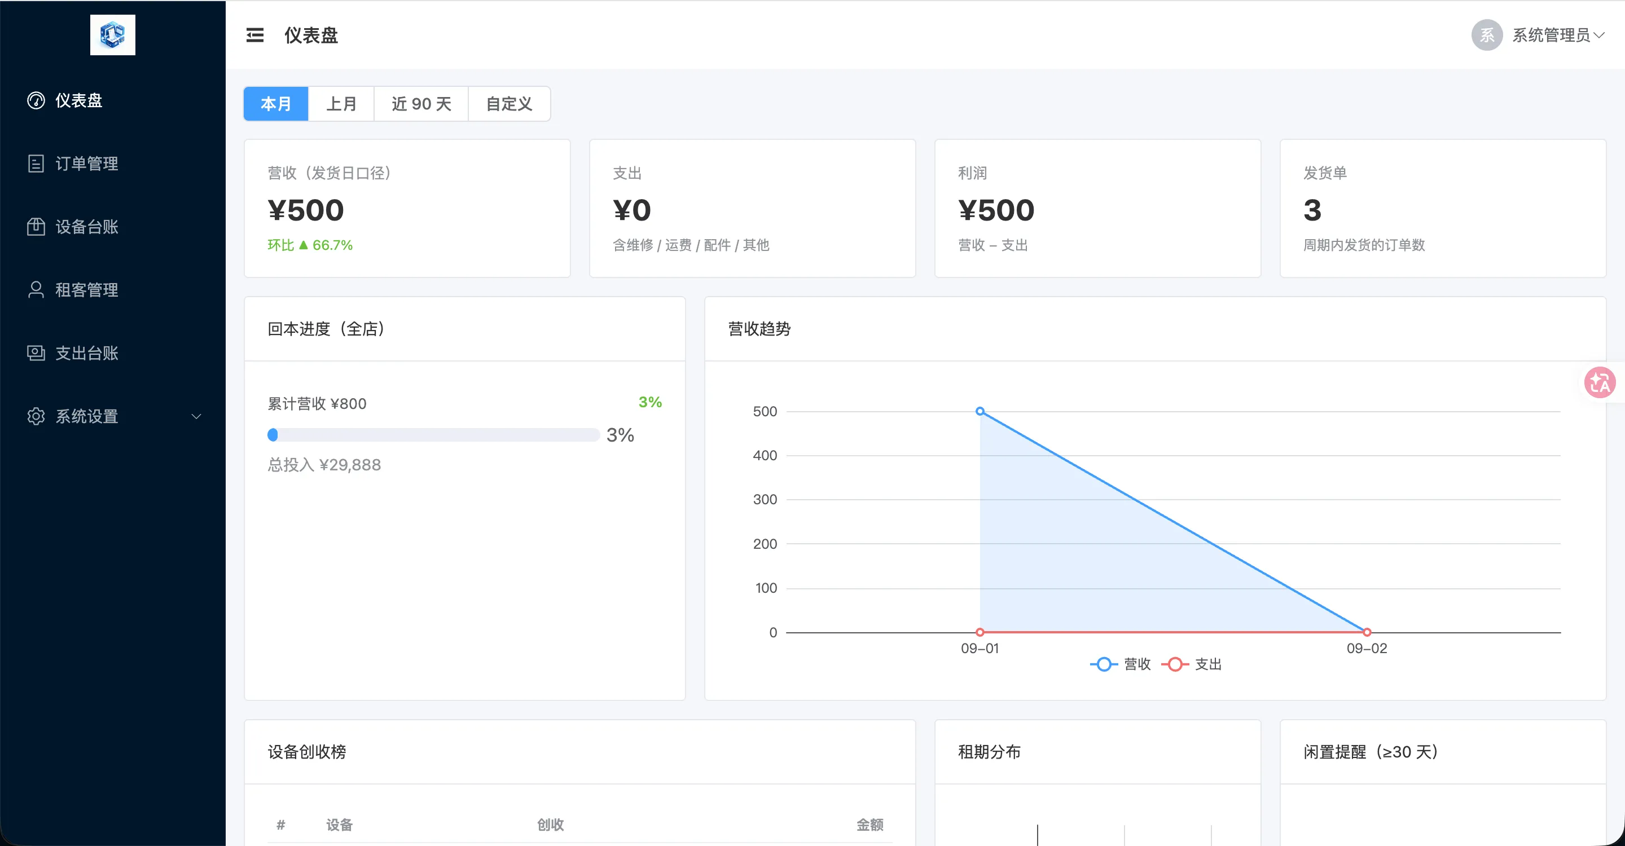Click the 创收 column header
Viewport: 1625px width, 846px height.
point(550,825)
